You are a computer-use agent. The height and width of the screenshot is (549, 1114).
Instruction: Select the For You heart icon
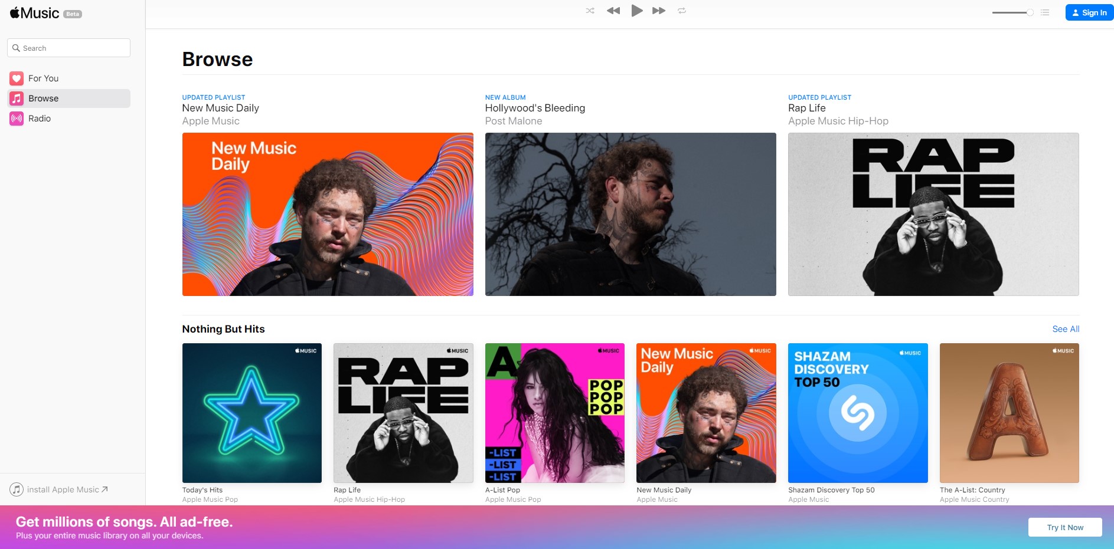click(15, 78)
